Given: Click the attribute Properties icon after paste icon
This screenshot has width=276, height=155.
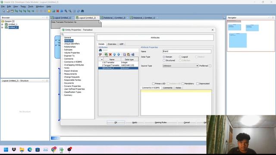Looking at the screenshot, I should click(133, 55).
